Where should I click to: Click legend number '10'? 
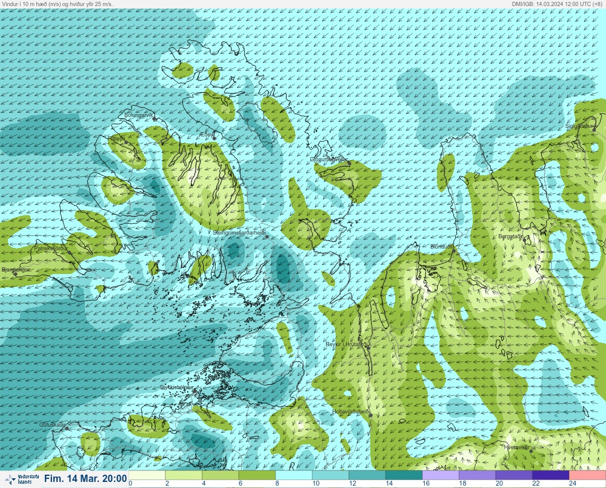point(316,483)
